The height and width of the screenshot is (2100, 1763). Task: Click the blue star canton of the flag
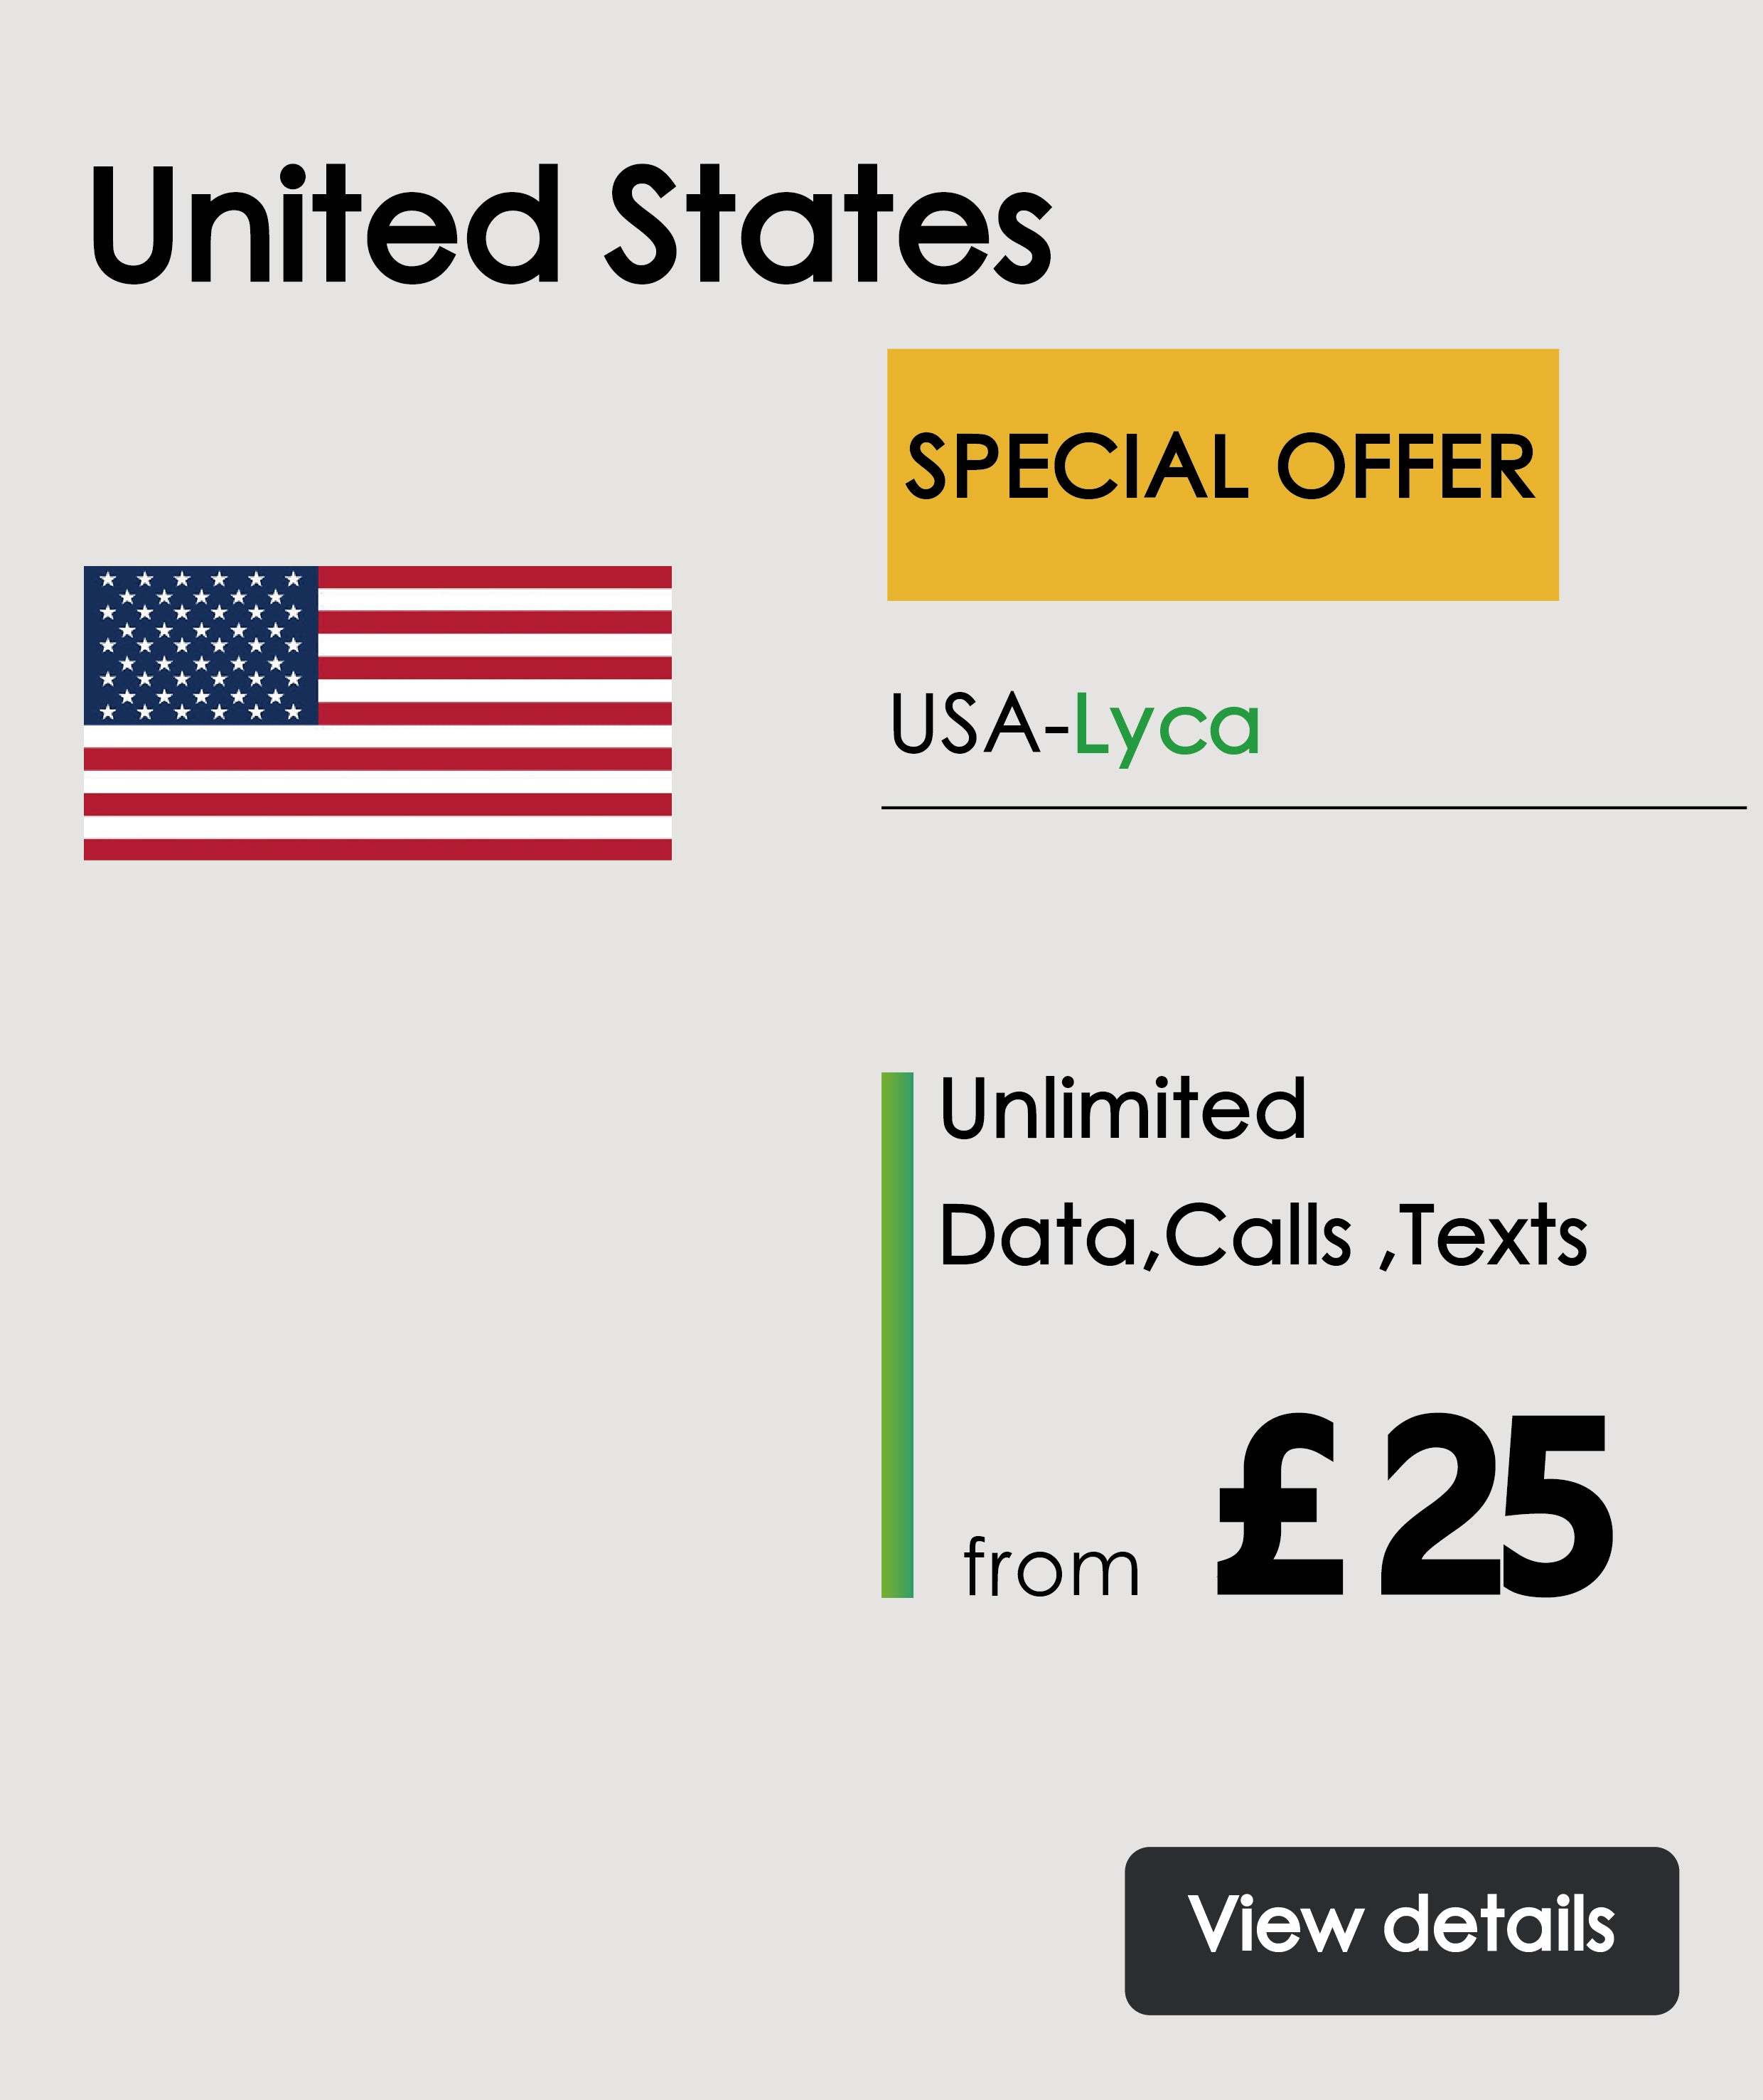tap(200, 645)
